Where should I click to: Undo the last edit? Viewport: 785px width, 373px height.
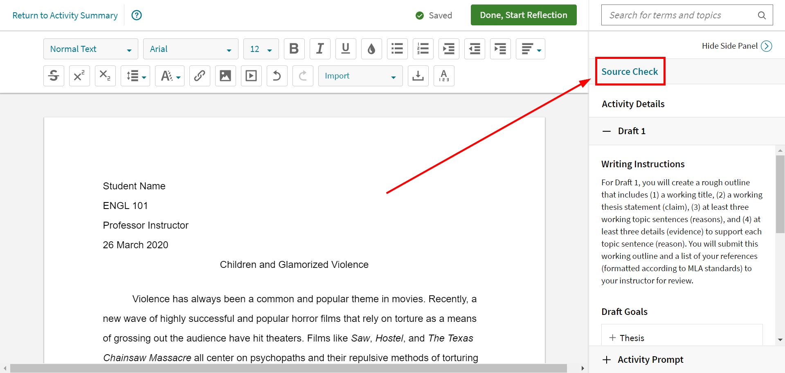(277, 76)
